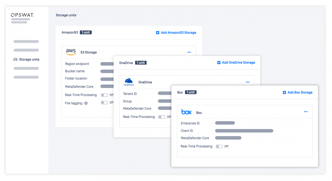Click the plus icon beside Add Box Storage
This screenshot has height=181, width=332.
pyautogui.click(x=285, y=93)
